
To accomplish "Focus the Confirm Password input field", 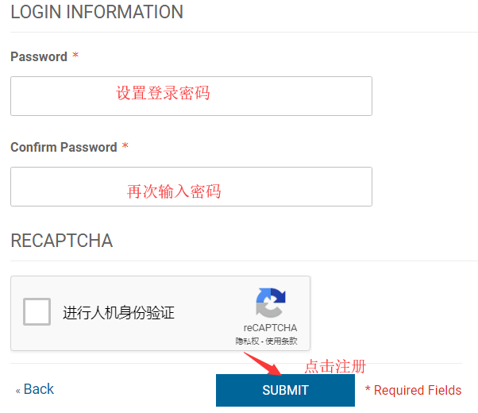I will (191, 187).
